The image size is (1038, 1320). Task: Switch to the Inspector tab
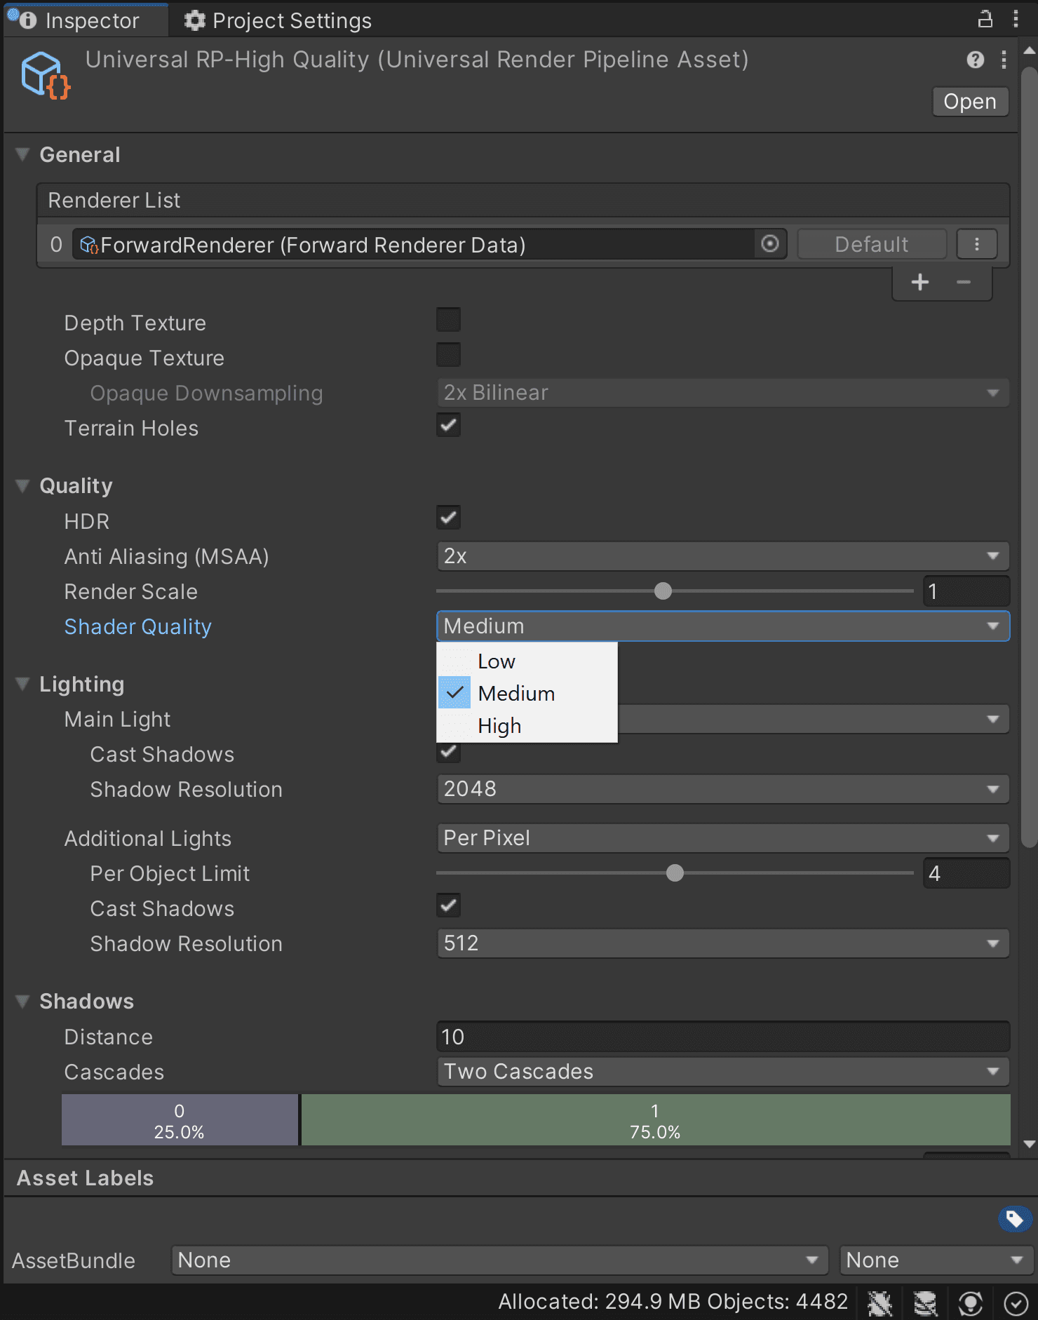tap(86, 20)
